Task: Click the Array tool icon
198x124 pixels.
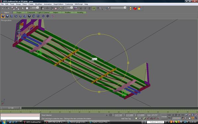Action: 103,8
